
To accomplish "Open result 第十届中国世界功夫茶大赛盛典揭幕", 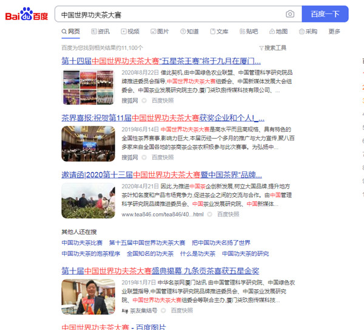I will click(x=160, y=271).
